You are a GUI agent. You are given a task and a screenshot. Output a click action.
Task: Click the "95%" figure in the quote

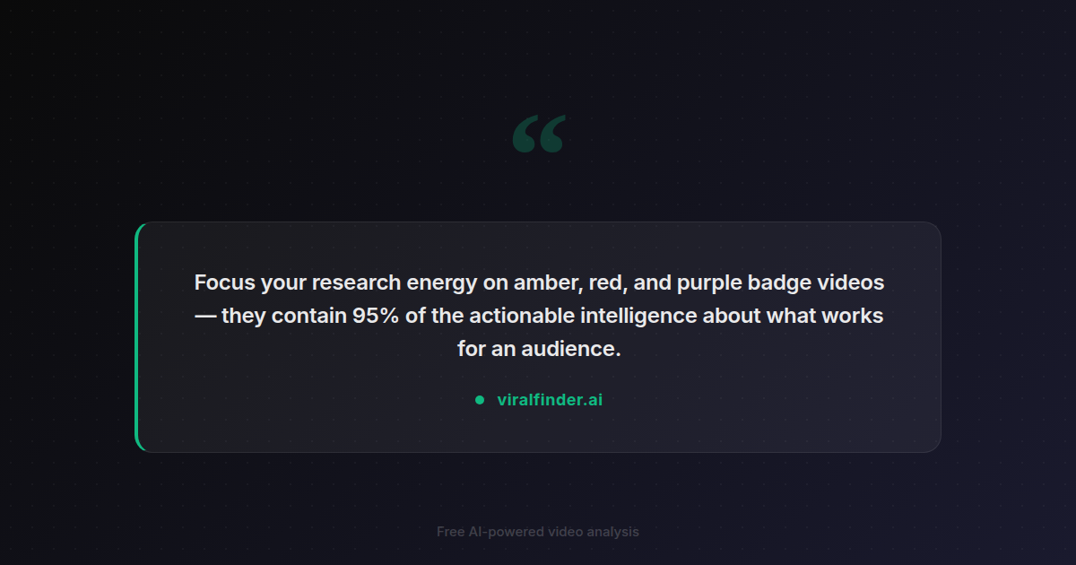[x=377, y=317]
